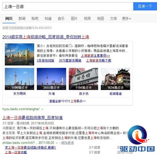Focus the search box containing 上海一日游

68,6
